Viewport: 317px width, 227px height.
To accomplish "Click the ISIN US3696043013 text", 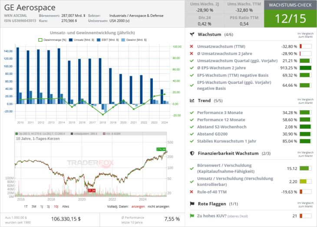I will pyautogui.click(x=20, y=21).
